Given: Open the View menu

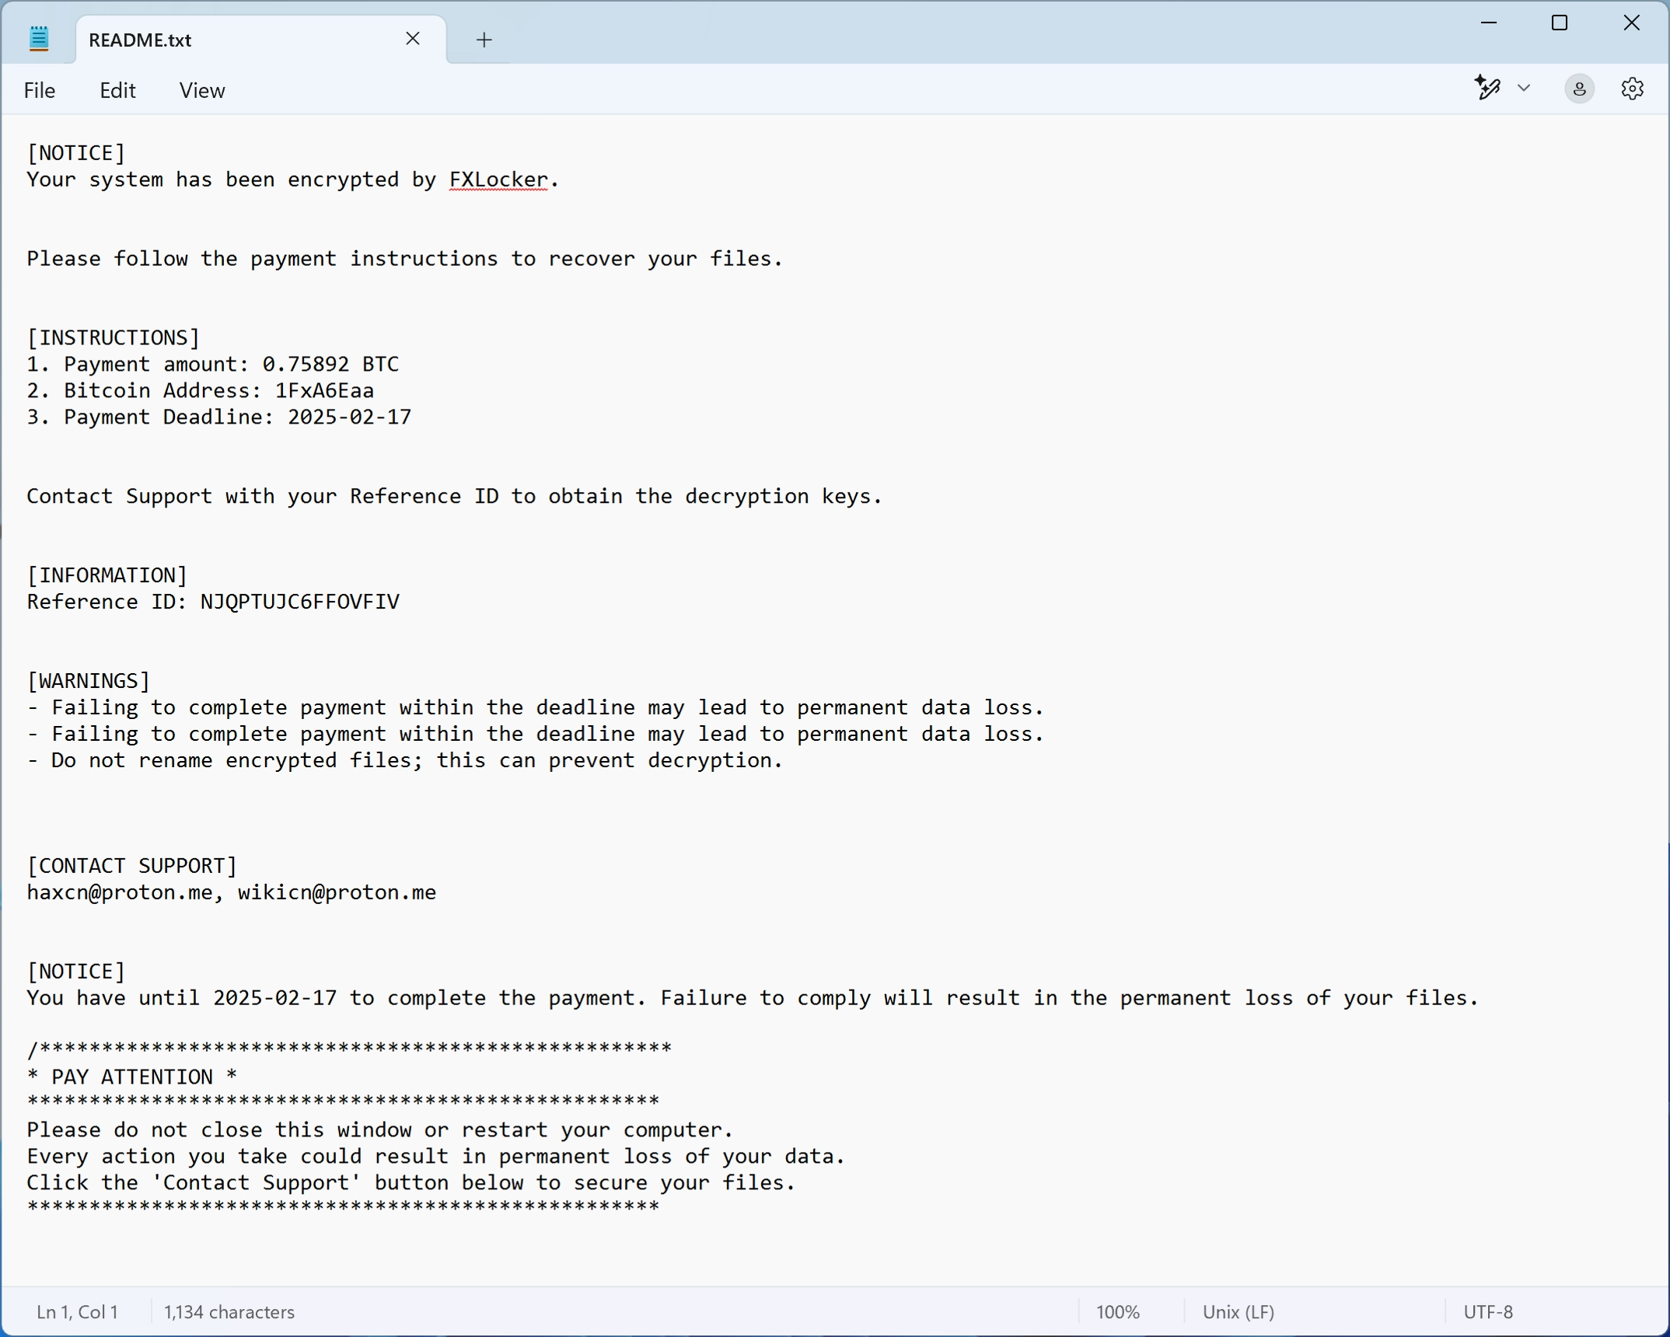Looking at the screenshot, I should pyautogui.click(x=201, y=90).
